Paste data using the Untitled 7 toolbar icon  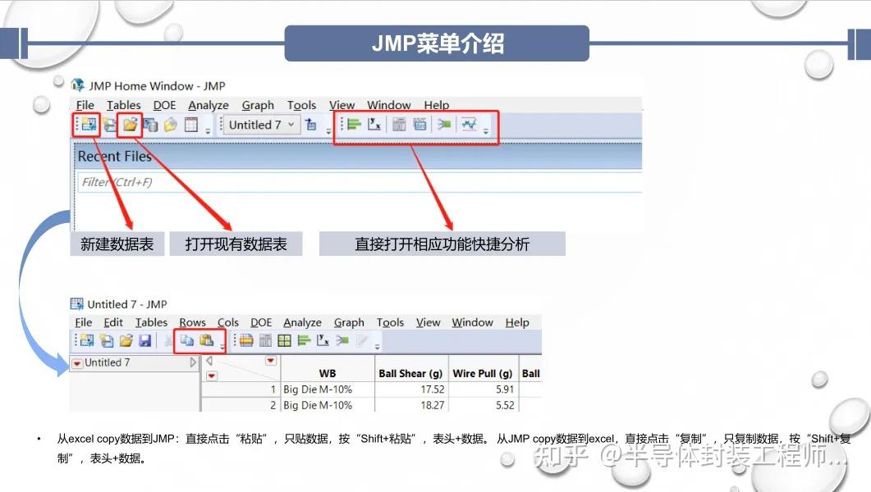205,339
